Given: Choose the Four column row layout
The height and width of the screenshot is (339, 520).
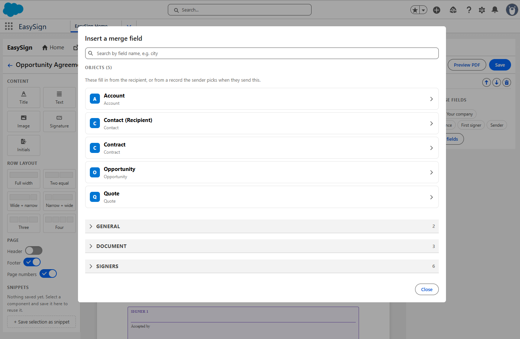Looking at the screenshot, I should 59,223.
